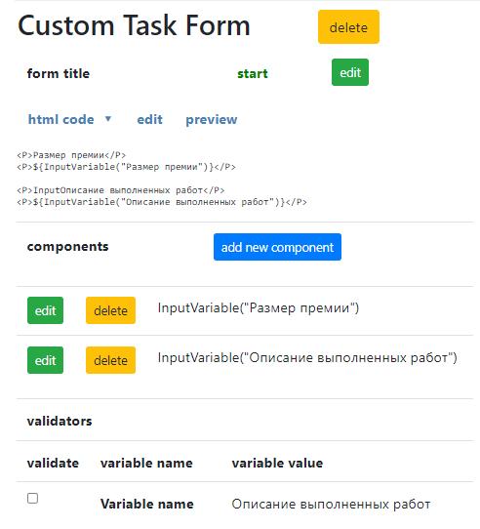Select InputVariable("Размер премии") component text
This screenshot has height=529, width=480.
(259, 308)
